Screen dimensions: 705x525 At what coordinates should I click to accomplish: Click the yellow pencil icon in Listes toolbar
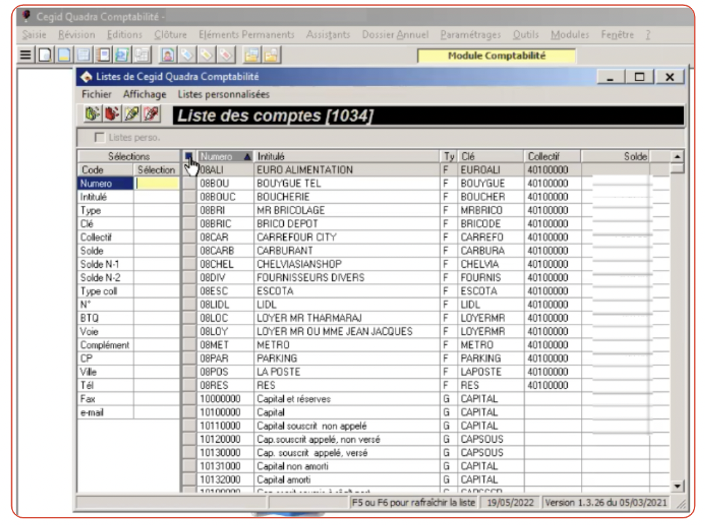tap(132, 114)
